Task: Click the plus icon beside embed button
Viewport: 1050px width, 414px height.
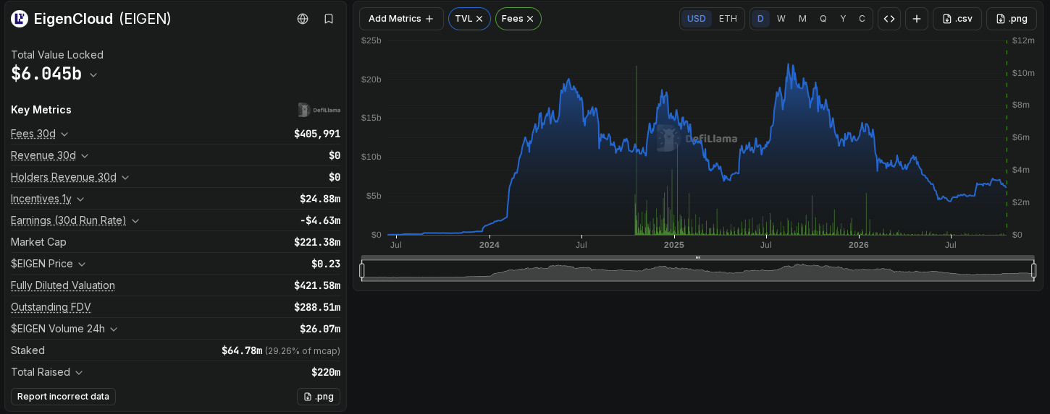Action: click(x=917, y=19)
